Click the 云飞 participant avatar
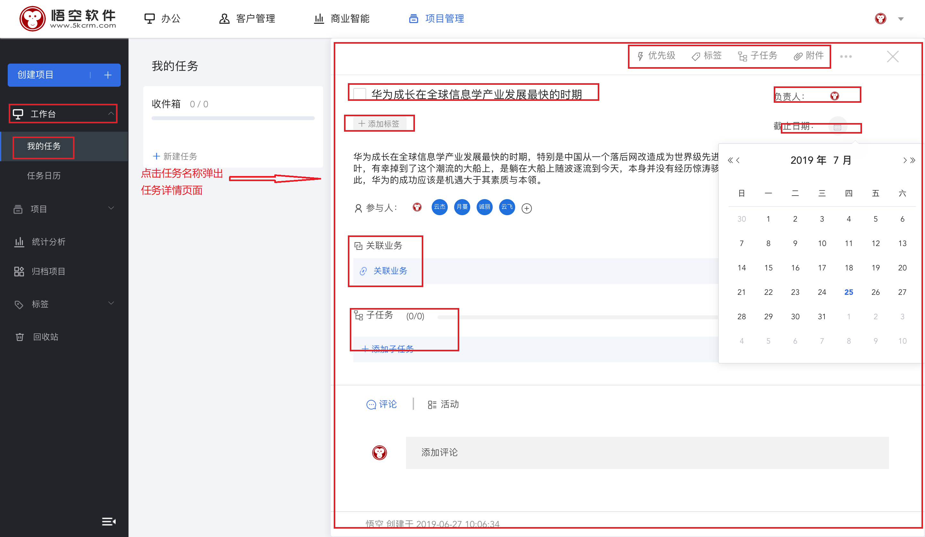This screenshot has width=925, height=537. [507, 207]
